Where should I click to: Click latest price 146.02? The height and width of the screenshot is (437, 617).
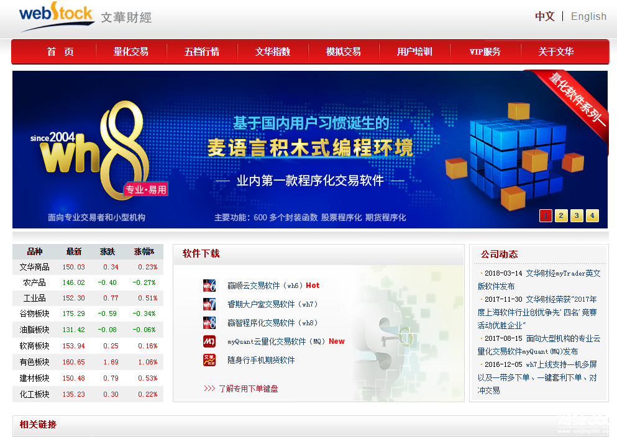point(73,282)
